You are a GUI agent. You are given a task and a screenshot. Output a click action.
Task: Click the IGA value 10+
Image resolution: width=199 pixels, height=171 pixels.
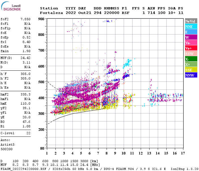172,13
